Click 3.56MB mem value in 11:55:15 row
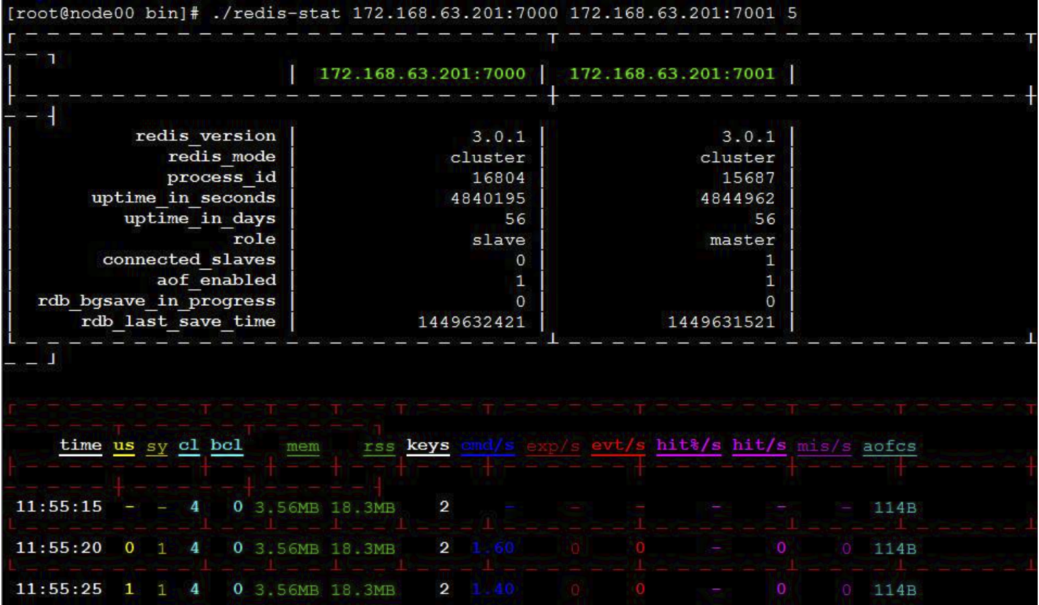Image resolution: width=1039 pixels, height=605 pixels. pos(287,507)
